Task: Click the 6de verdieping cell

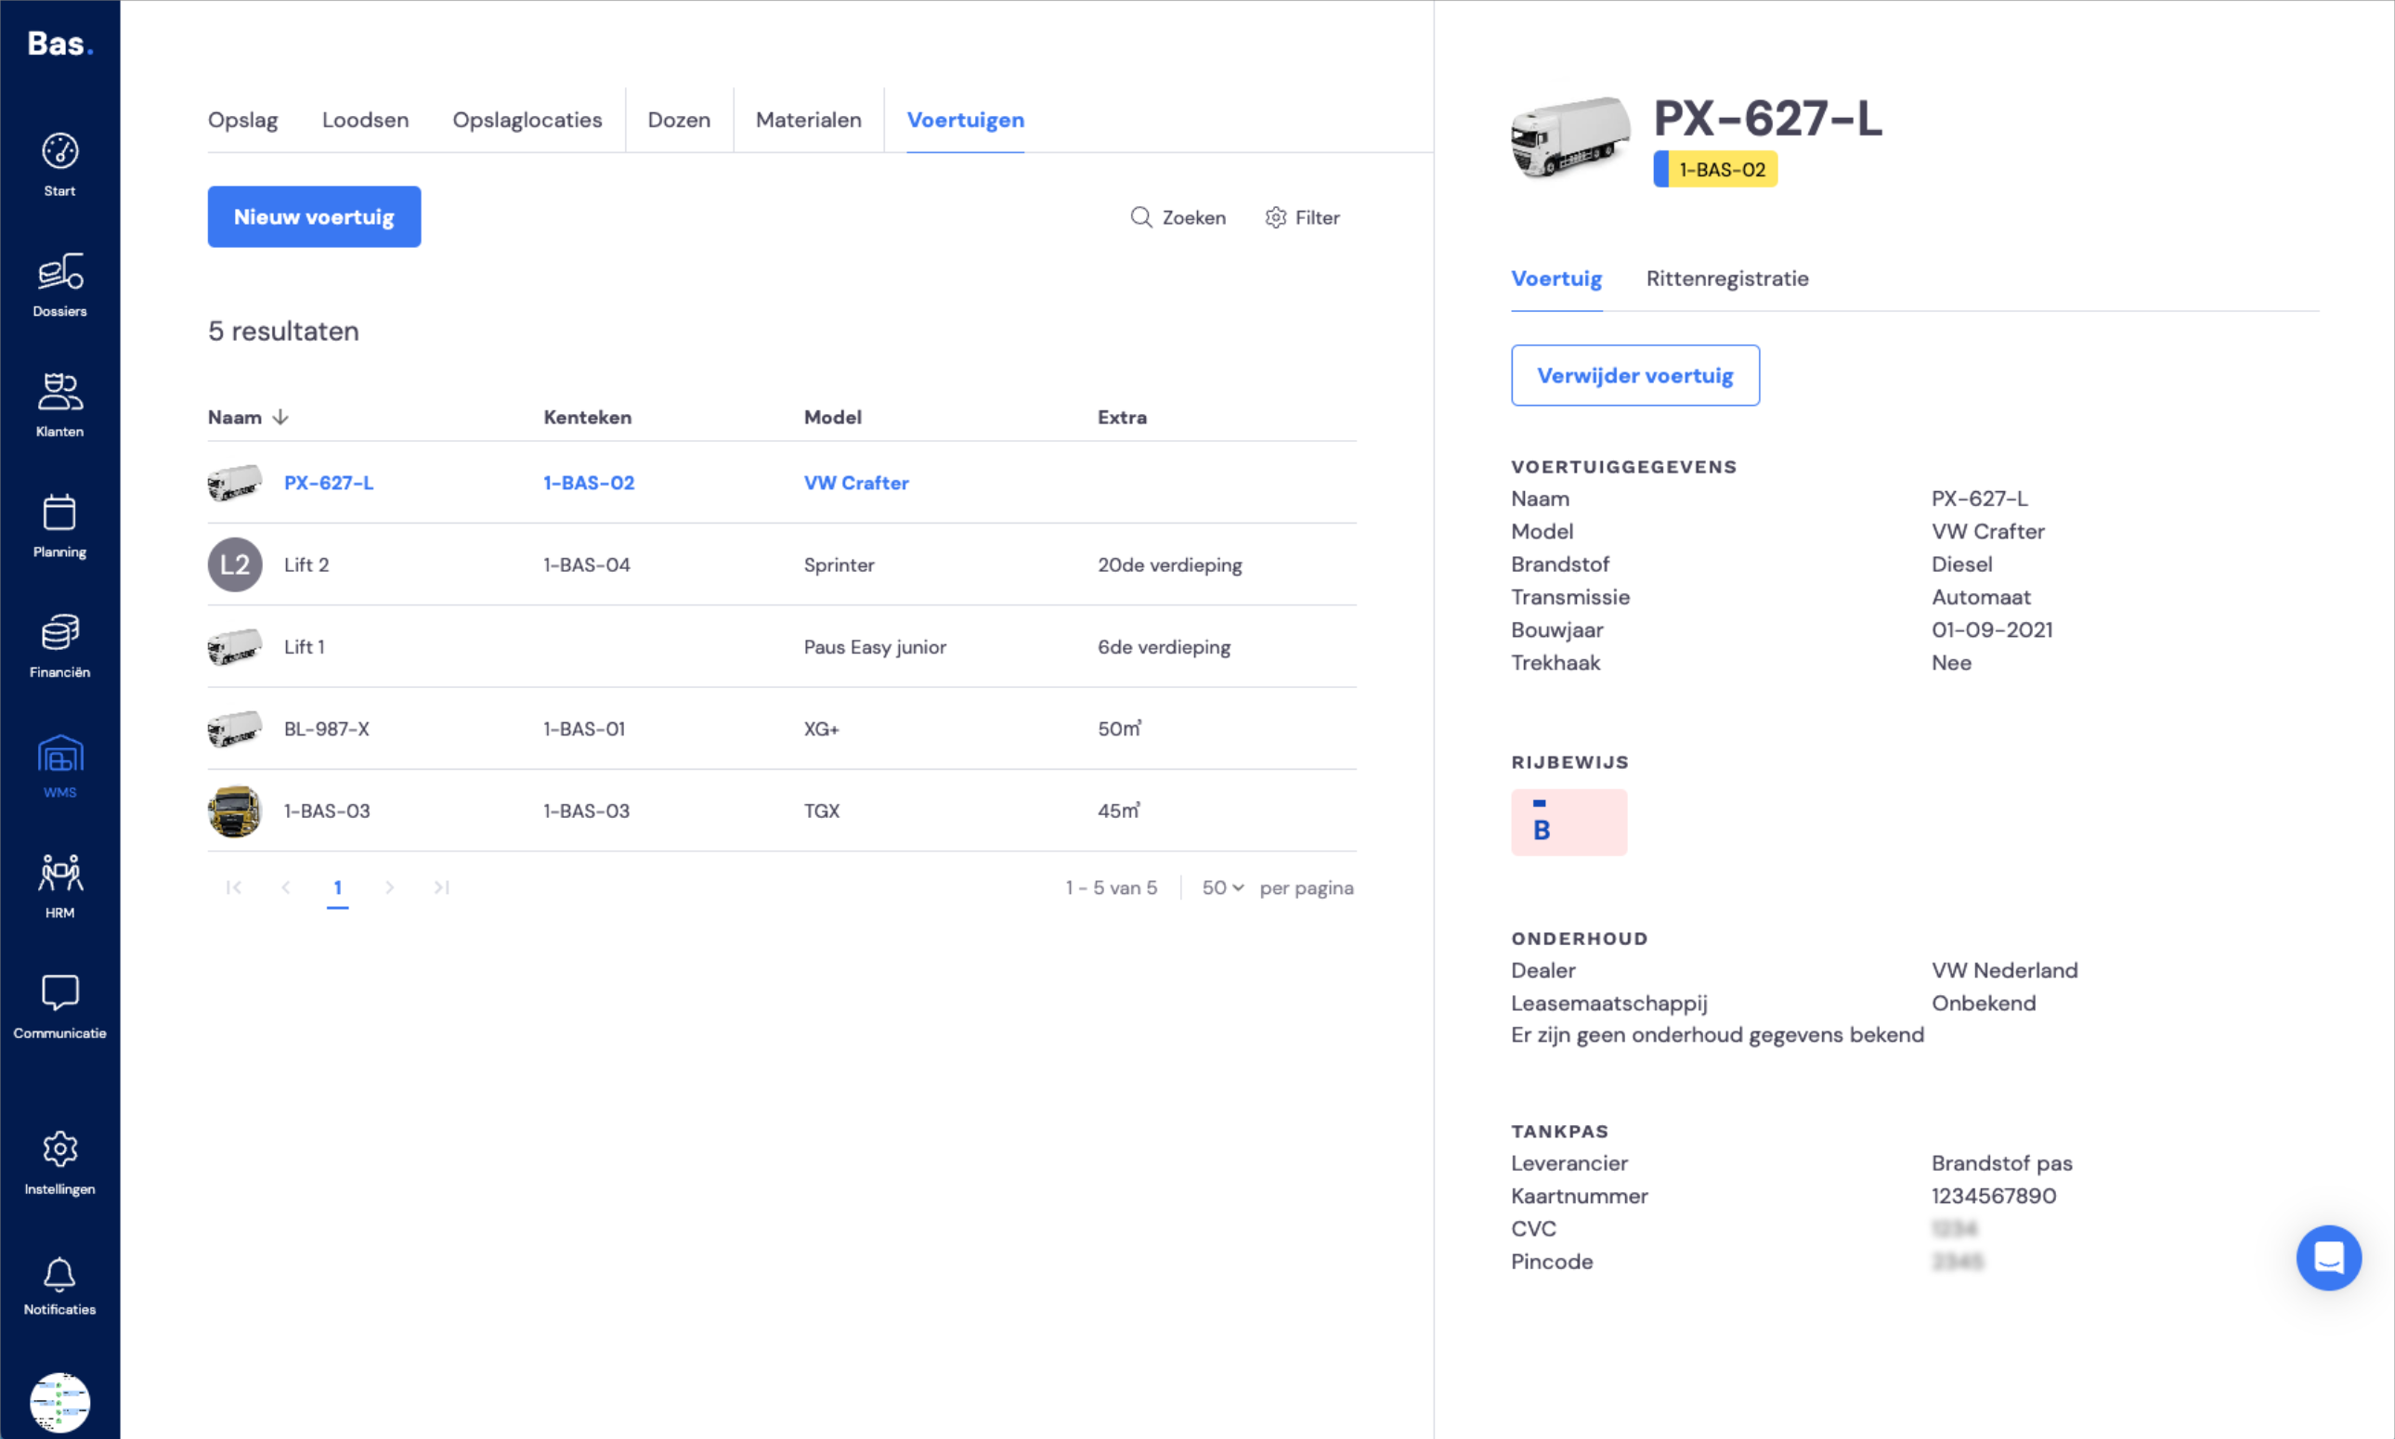Action: (1164, 647)
